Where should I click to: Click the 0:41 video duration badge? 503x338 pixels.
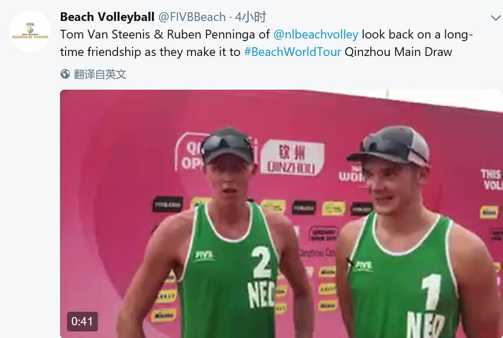tap(82, 321)
